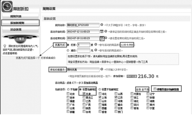Open 活动效果 in the sidebar
Image resolution: width=192 pixels, height=116 pixels.
coord(21,30)
